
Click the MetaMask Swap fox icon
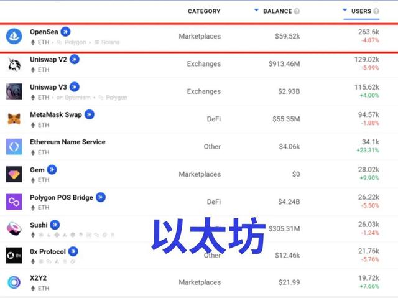(14, 119)
